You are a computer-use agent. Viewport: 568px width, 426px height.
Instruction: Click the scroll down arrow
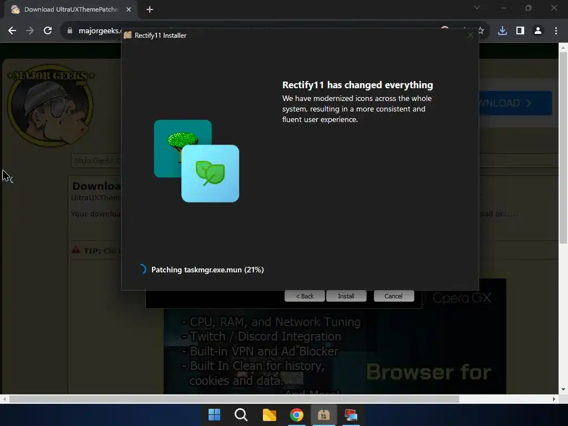563,389
